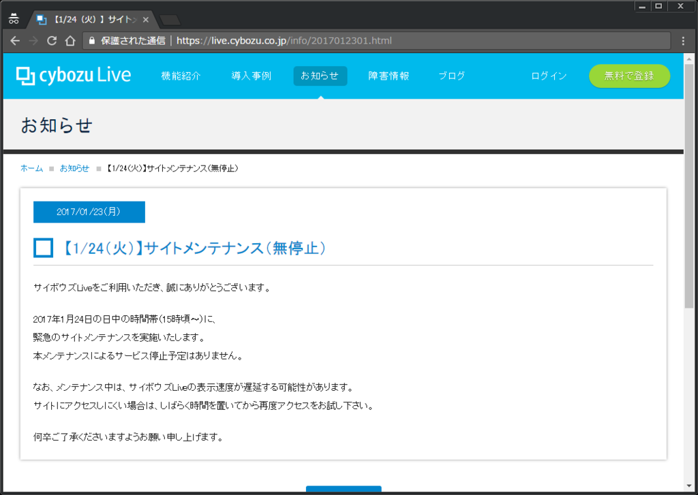Maximize the browser window

[x=658, y=6]
